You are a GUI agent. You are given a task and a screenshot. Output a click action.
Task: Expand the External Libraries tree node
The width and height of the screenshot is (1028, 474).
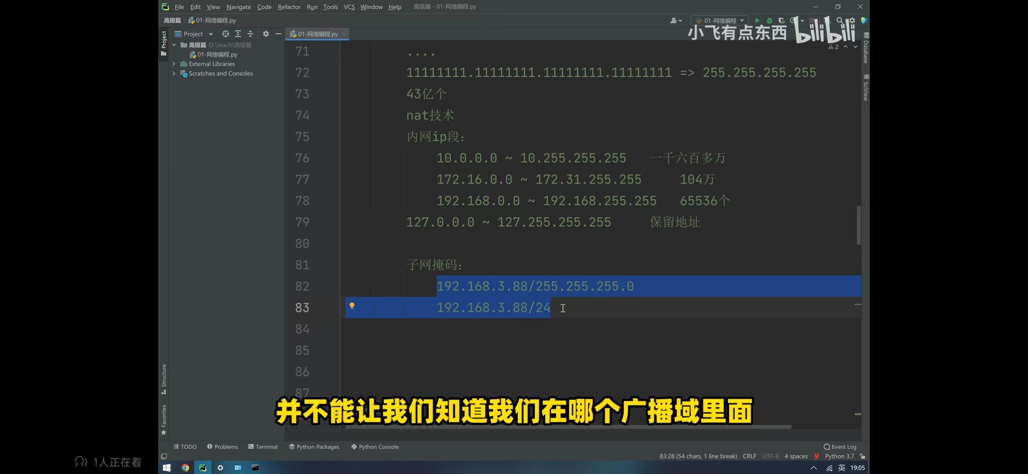(x=174, y=64)
